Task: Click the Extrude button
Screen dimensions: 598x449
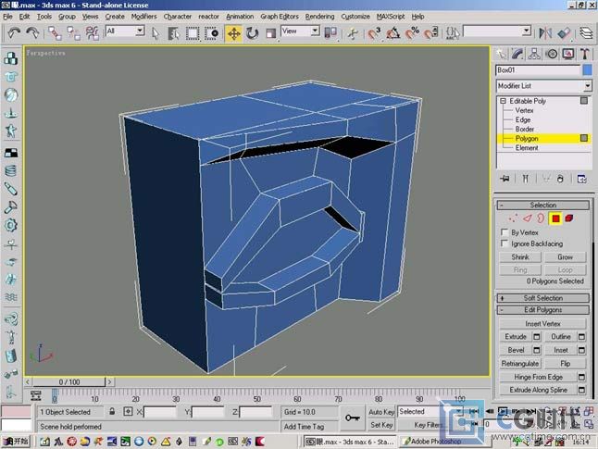Action: (x=514, y=336)
